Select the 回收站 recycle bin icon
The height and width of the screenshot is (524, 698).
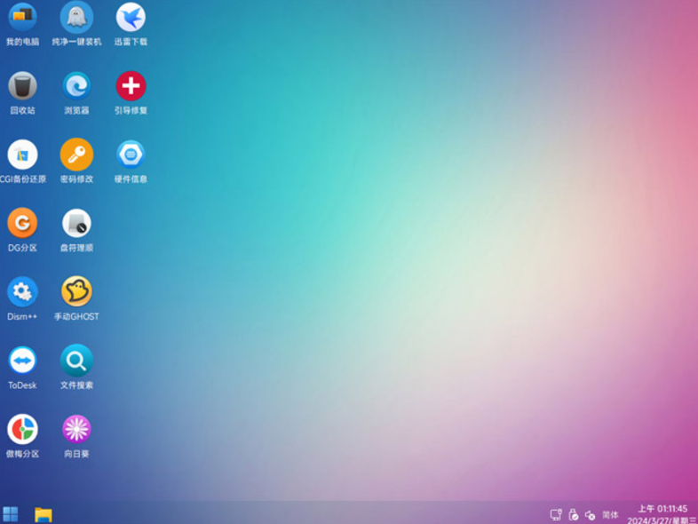22,86
